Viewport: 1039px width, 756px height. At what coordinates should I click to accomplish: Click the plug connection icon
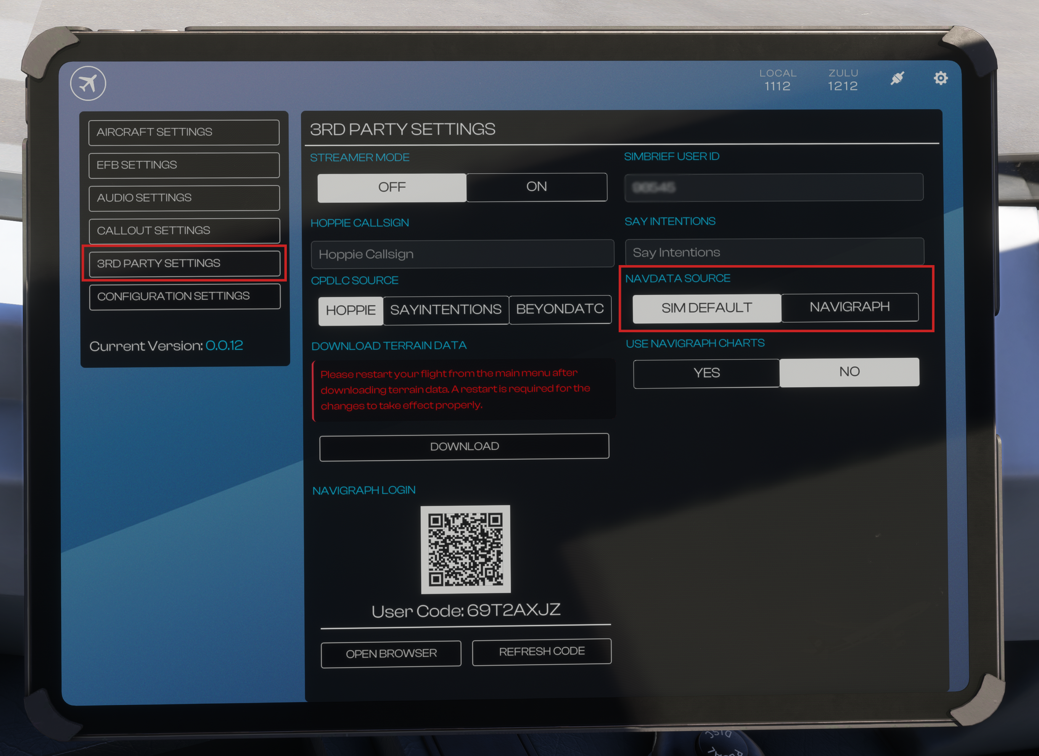click(897, 78)
